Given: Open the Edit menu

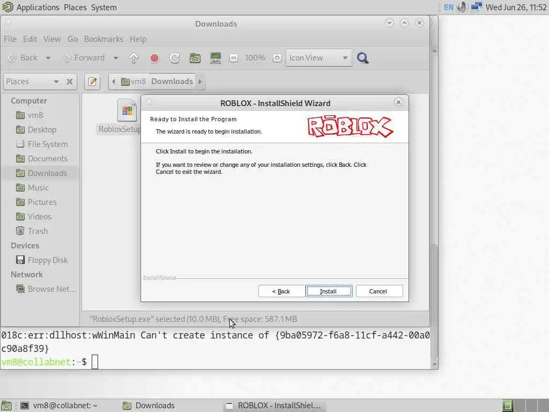Looking at the screenshot, I should (30, 39).
